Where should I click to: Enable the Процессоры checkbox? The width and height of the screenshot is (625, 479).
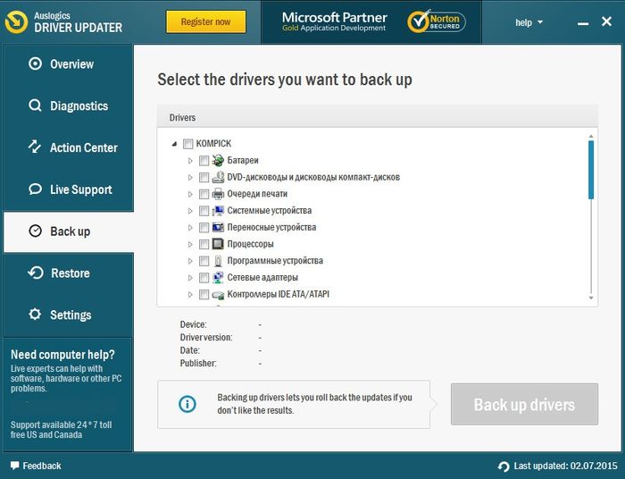point(204,244)
